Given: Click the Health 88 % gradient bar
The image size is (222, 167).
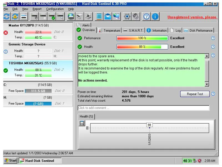Looking at the screenshot, I should pyautogui.click(x=142, y=47).
